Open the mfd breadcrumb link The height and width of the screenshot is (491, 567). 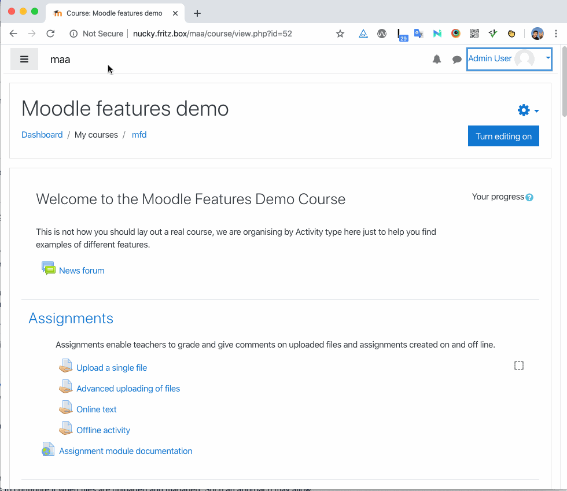click(x=139, y=135)
